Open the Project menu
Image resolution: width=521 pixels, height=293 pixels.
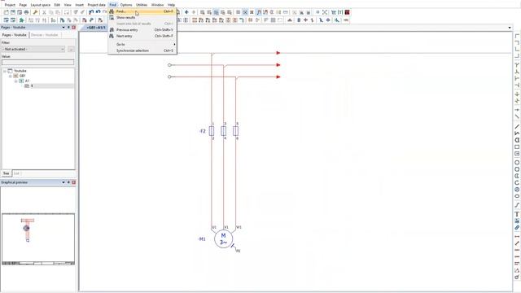[10, 5]
